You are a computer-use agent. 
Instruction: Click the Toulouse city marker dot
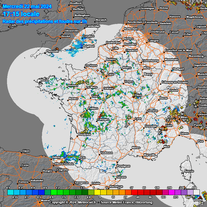[x=99, y=154]
